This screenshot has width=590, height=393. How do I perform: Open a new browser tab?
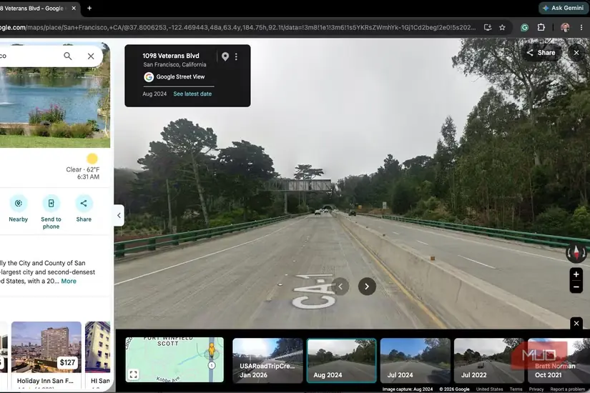pyautogui.click(x=89, y=9)
